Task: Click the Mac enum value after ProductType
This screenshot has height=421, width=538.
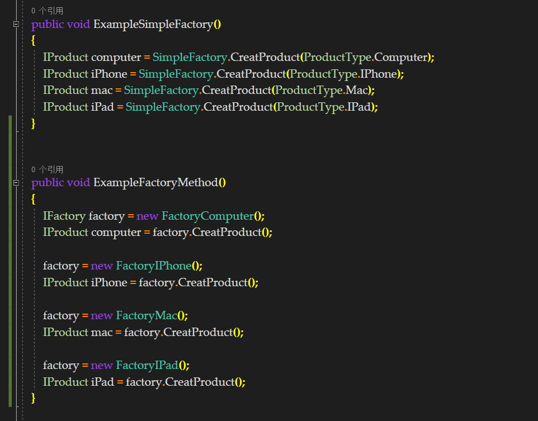Action: (x=356, y=90)
